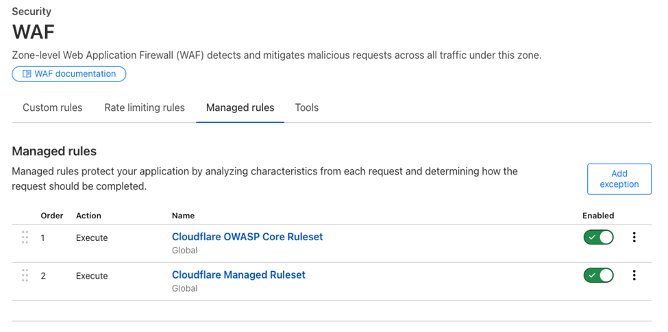Click the Order column header
Viewport: 668px width, 332px height.
click(52, 216)
